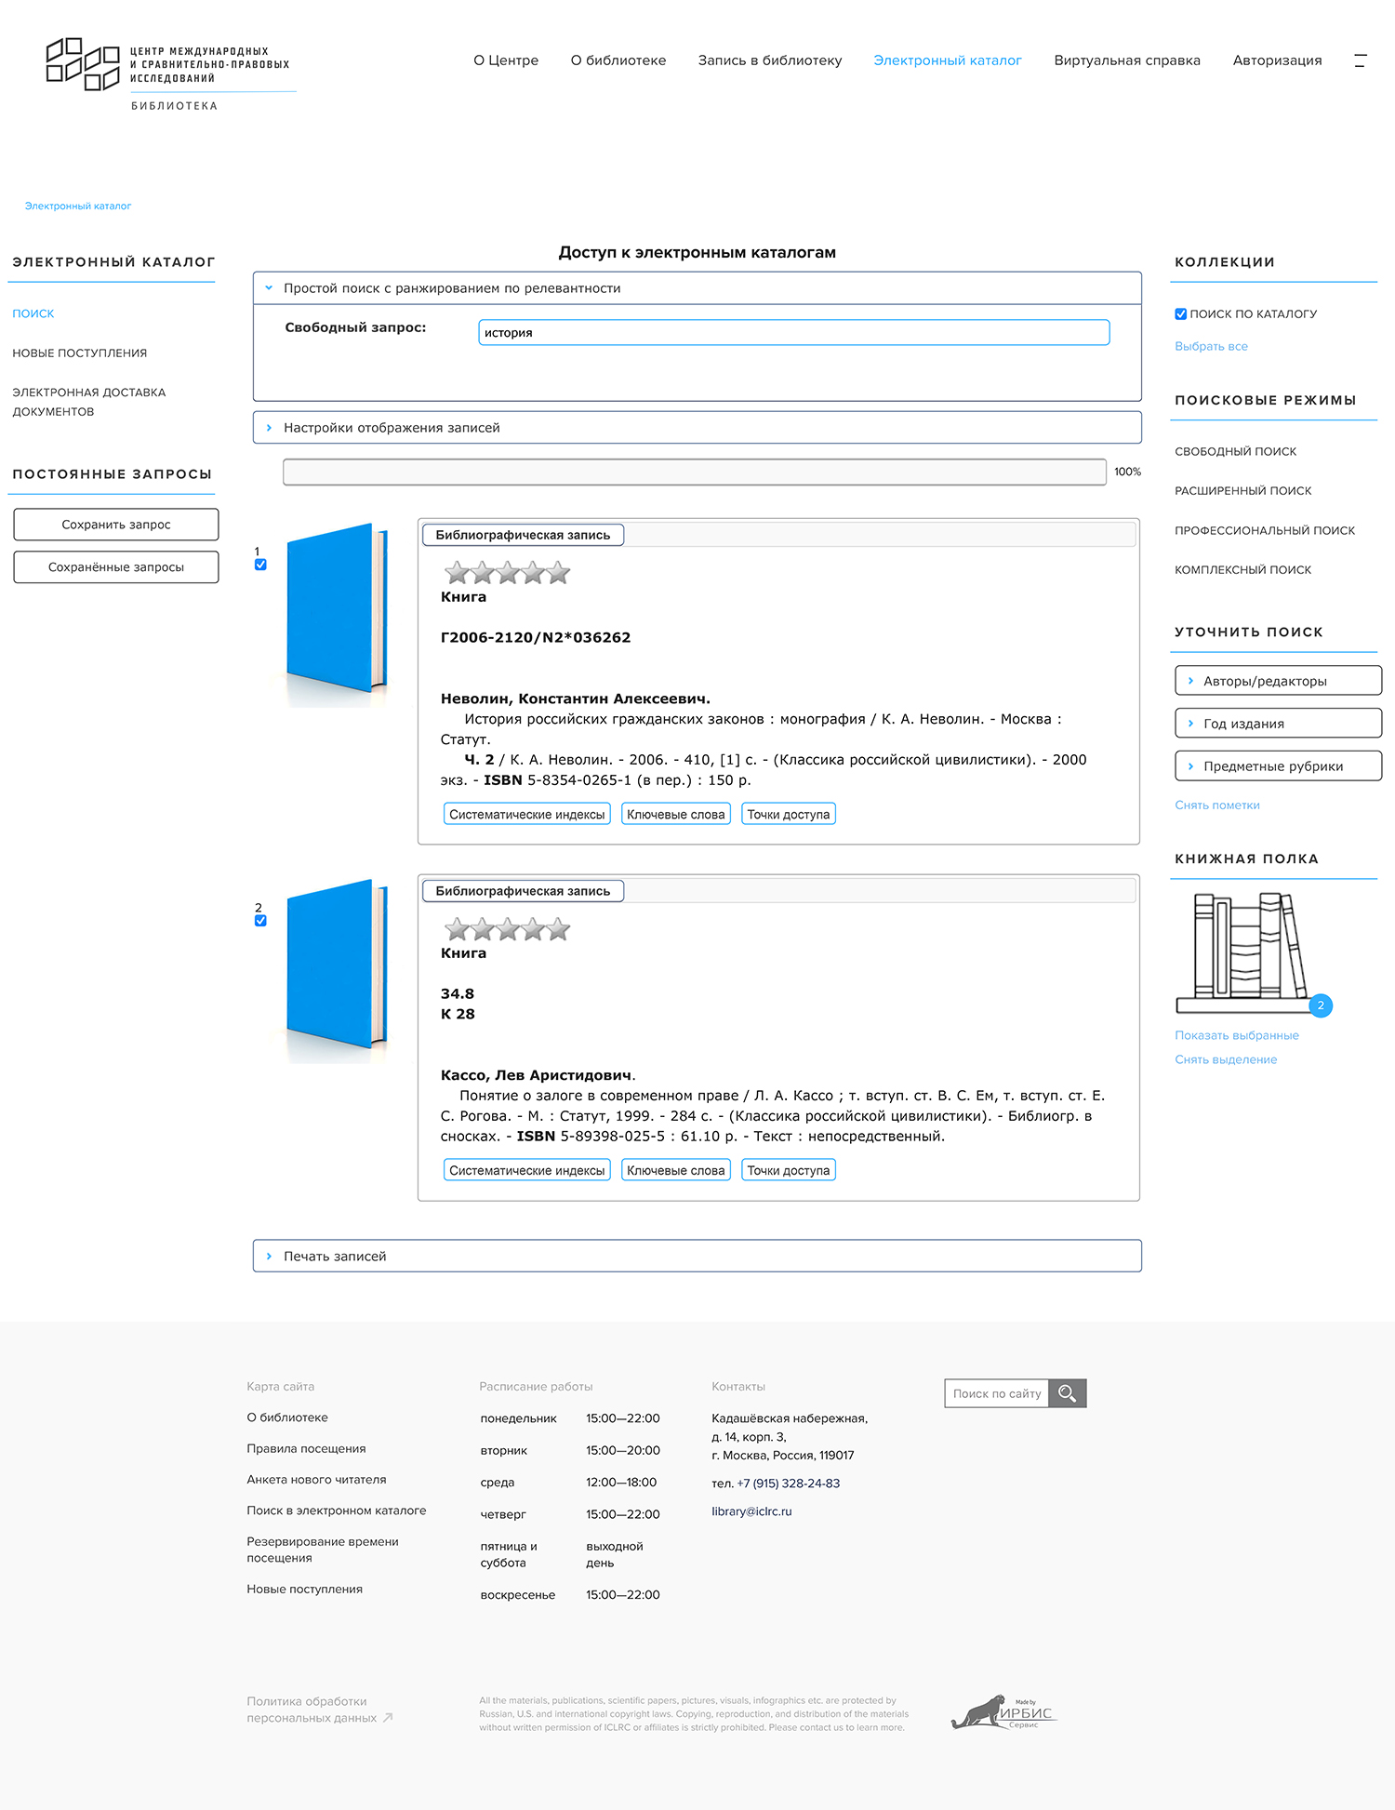Expand the Настройки отображения записей section
Viewport: 1395px width, 1810px height.
pyautogui.click(x=392, y=428)
